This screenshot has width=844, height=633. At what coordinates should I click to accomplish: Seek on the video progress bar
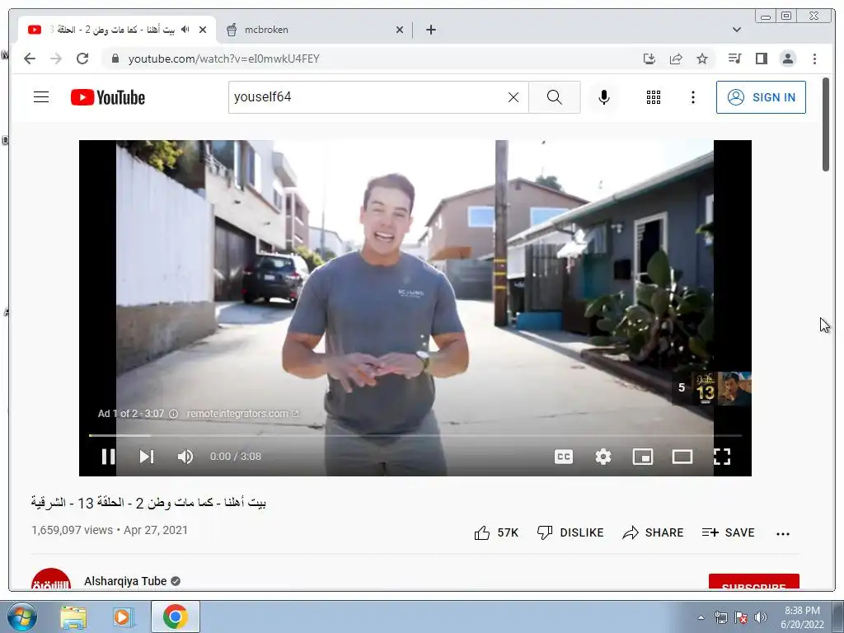(x=415, y=435)
